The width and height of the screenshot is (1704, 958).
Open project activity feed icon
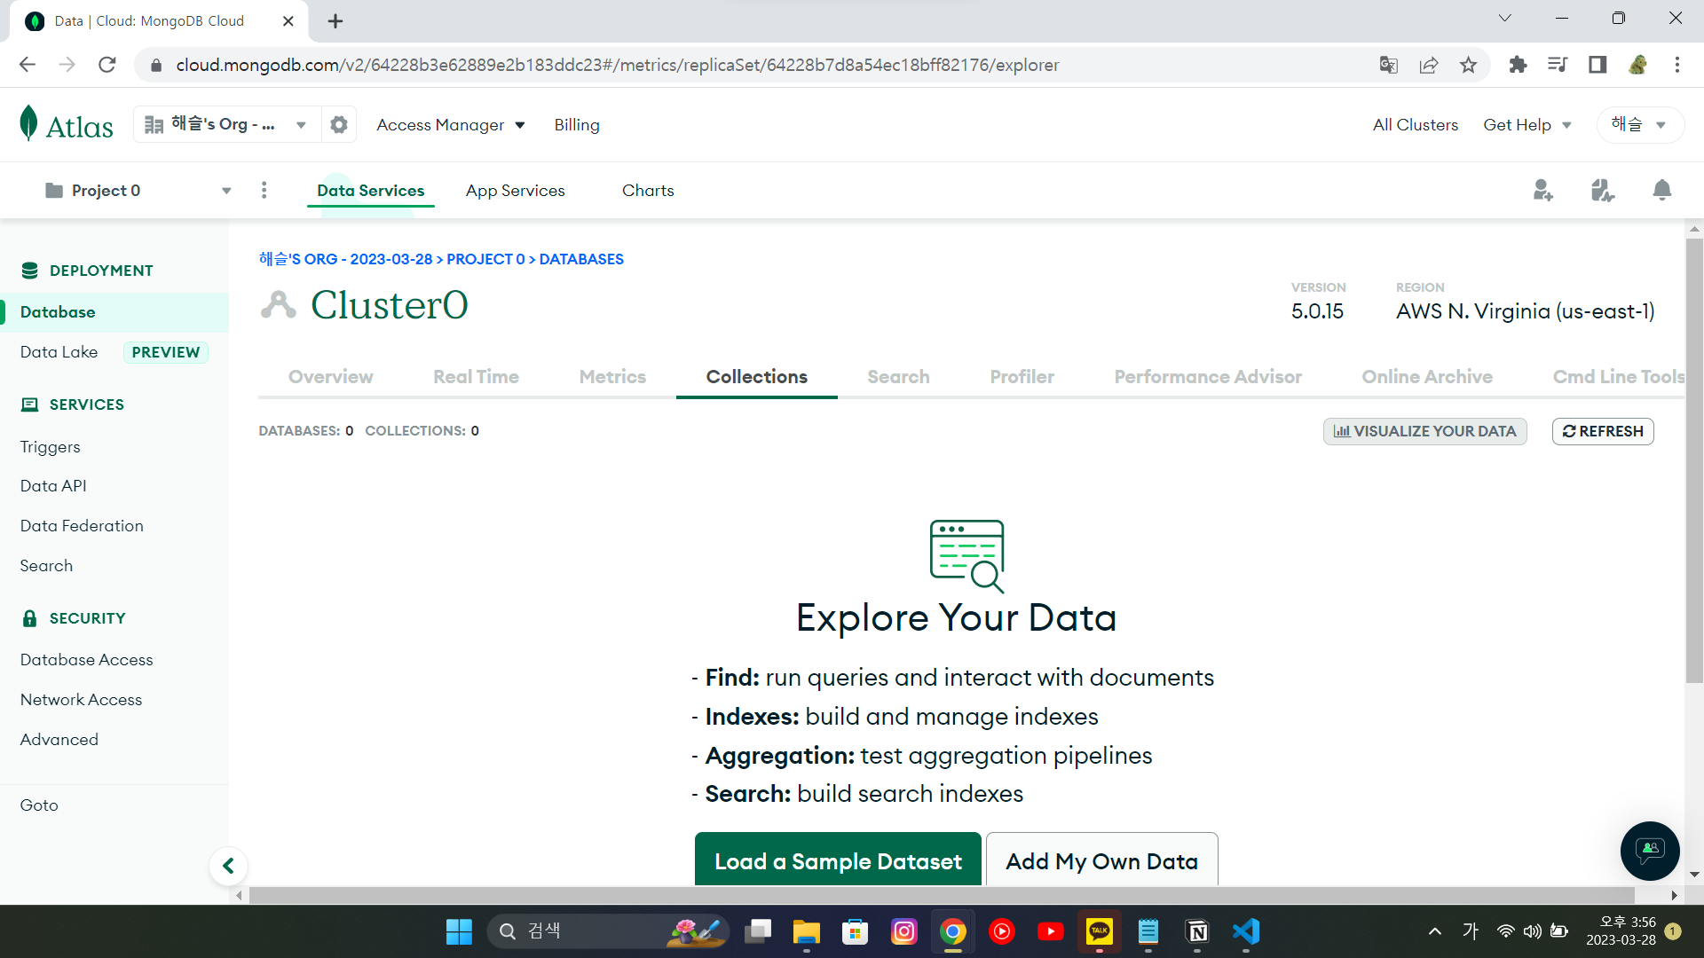point(1602,190)
